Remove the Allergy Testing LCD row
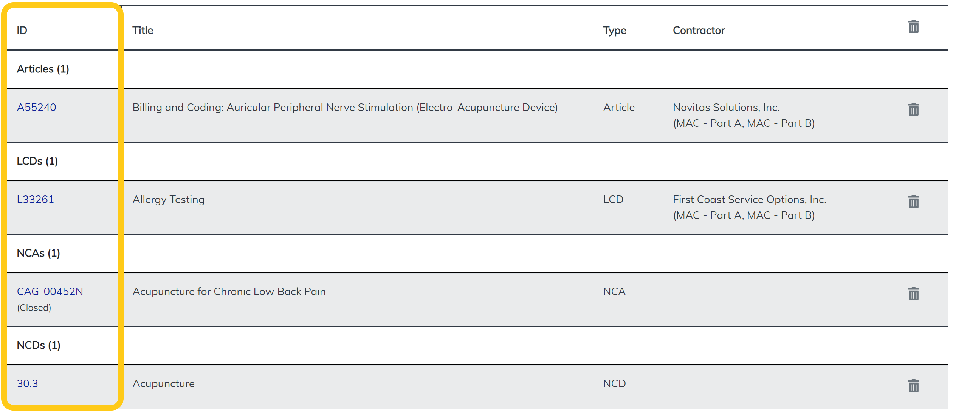The width and height of the screenshot is (953, 414). click(x=913, y=202)
